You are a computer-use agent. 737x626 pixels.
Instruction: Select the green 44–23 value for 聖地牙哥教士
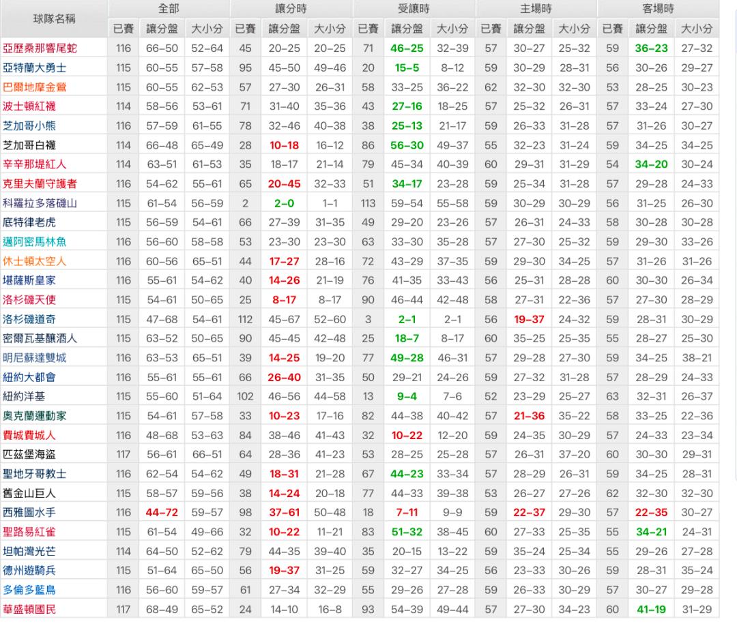point(407,475)
